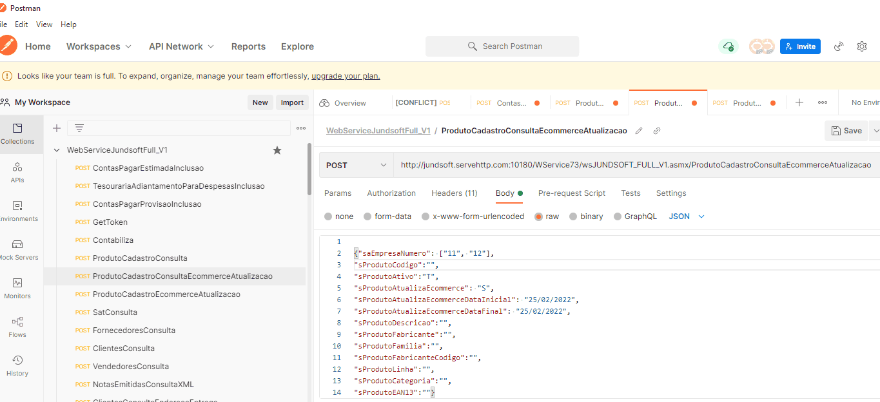This screenshot has width=880, height=402.
Task: Click the settings gear icon
Action: [x=862, y=46]
